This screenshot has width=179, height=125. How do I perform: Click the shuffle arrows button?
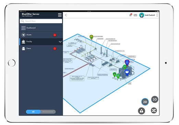(x=154, y=110)
